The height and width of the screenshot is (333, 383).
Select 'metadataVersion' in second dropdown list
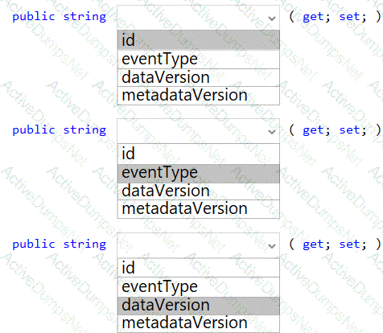199,209
